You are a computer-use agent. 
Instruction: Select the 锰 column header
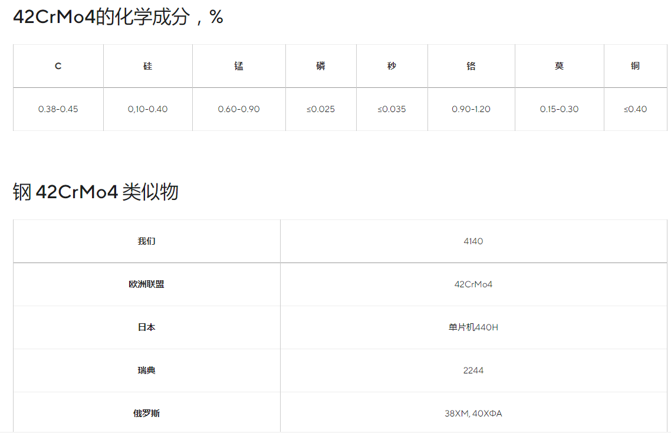pyautogui.click(x=239, y=65)
